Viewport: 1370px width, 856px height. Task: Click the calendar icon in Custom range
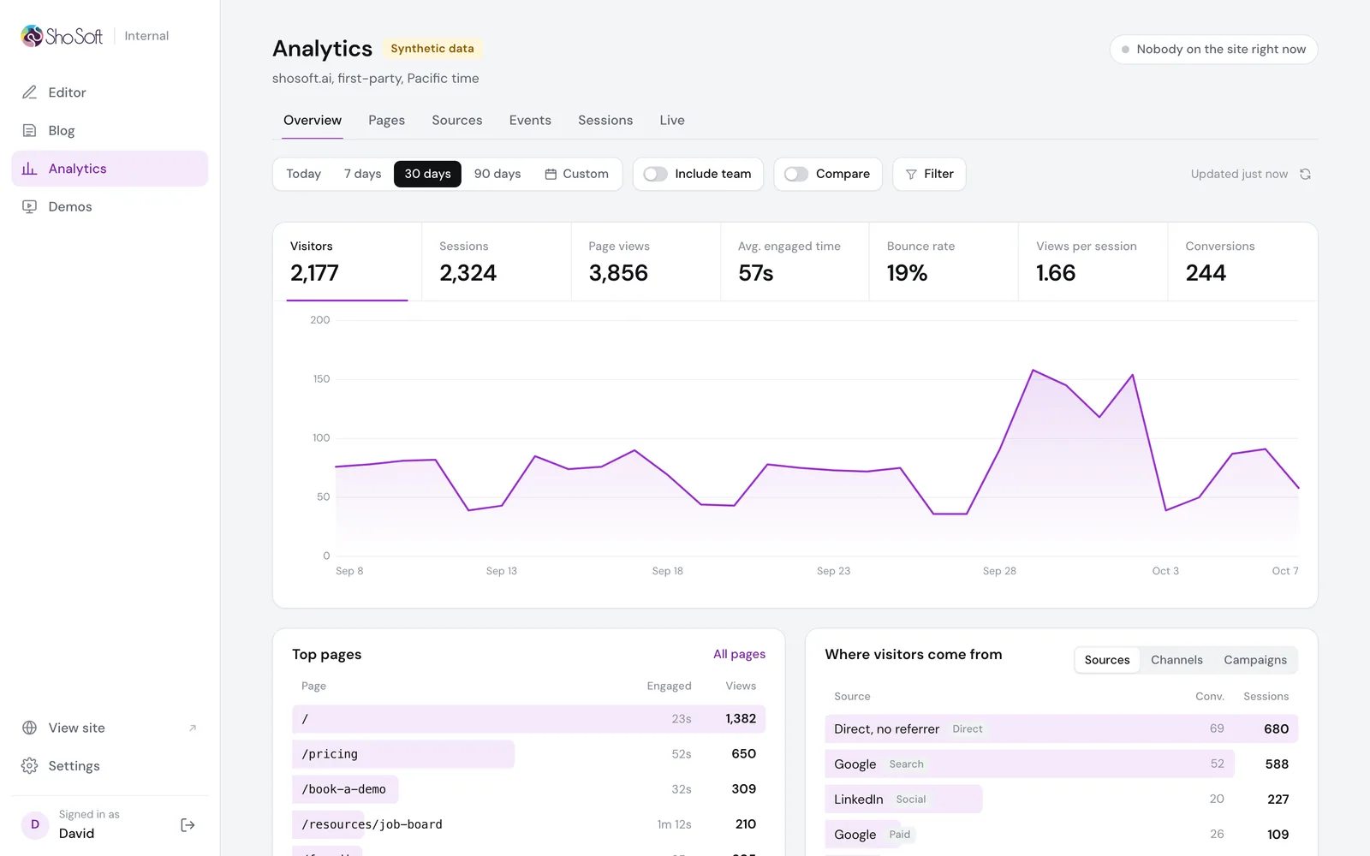click(x=551, y=174)
